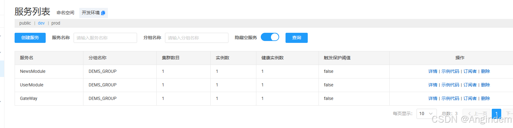Image resolution: width=513 pixels, height=128 pixels.
Task: Select the dev namespace tab
Action: pos(41,23)
